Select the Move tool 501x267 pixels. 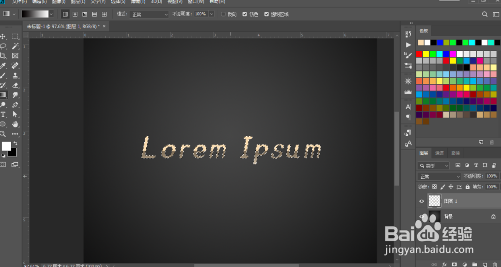click(3, 36)
